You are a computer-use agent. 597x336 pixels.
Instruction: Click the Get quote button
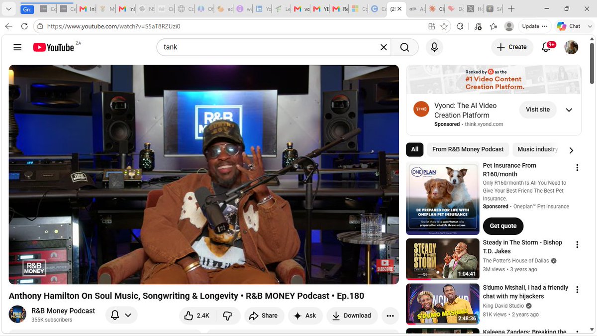coord(503,226)
